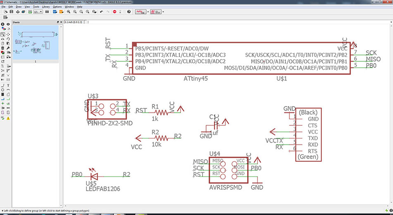
Task: Select the Text T tool
Action: click(x=8, y=85)
